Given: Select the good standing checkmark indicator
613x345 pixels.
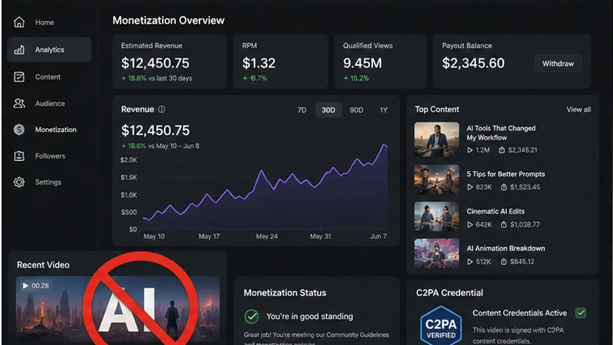Looking at the screenshot, I should (x=251, y=316).
